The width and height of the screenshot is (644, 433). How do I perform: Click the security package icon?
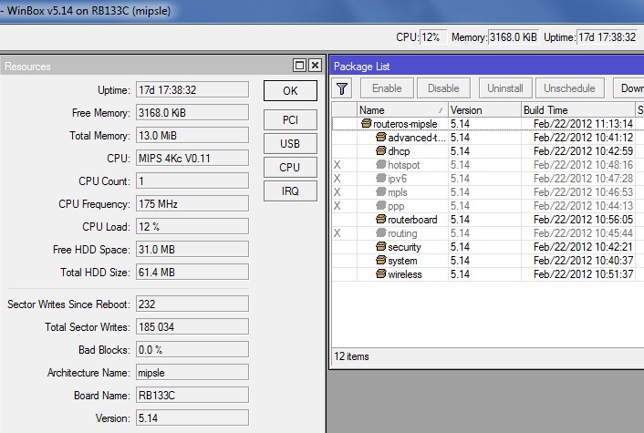[380, 247]
